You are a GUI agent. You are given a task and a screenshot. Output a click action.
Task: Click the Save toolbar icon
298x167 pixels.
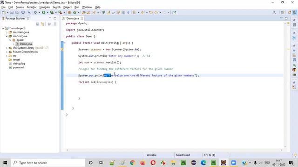point(12,13)
